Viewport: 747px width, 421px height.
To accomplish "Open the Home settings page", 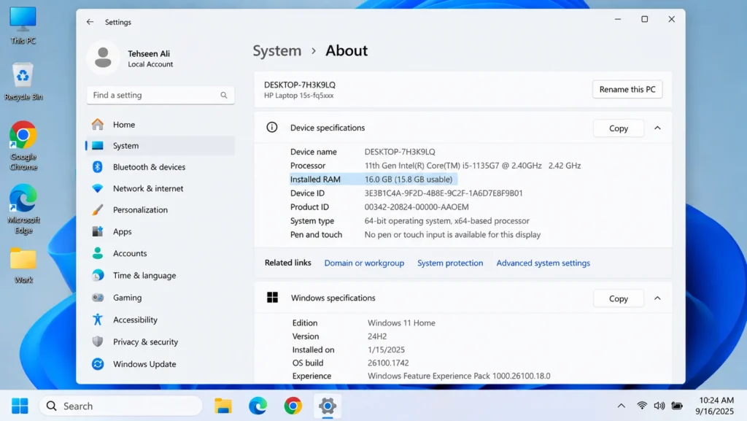I will (x=160, y=124).
